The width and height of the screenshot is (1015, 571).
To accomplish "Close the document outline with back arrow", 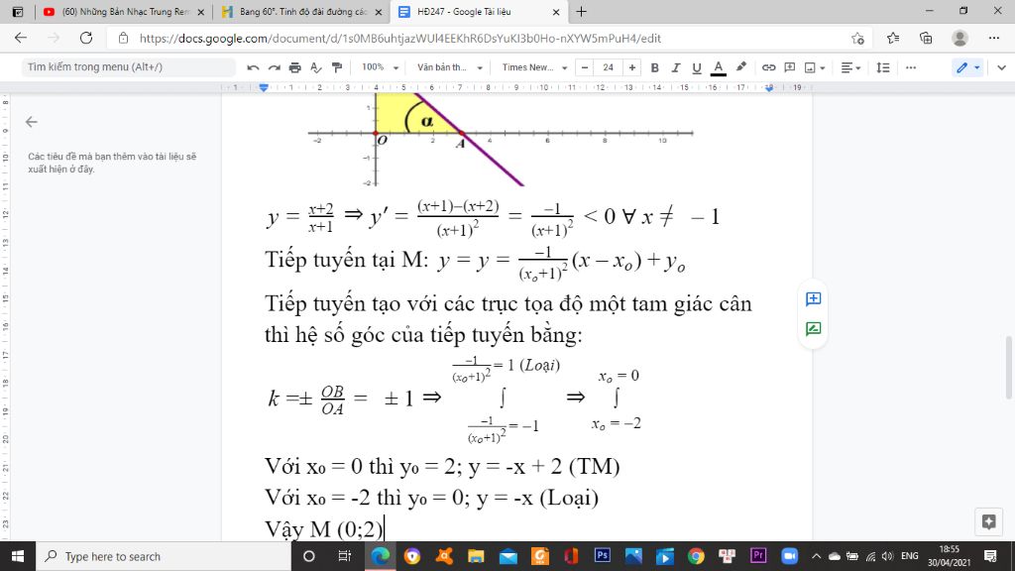I will [31, 122].
